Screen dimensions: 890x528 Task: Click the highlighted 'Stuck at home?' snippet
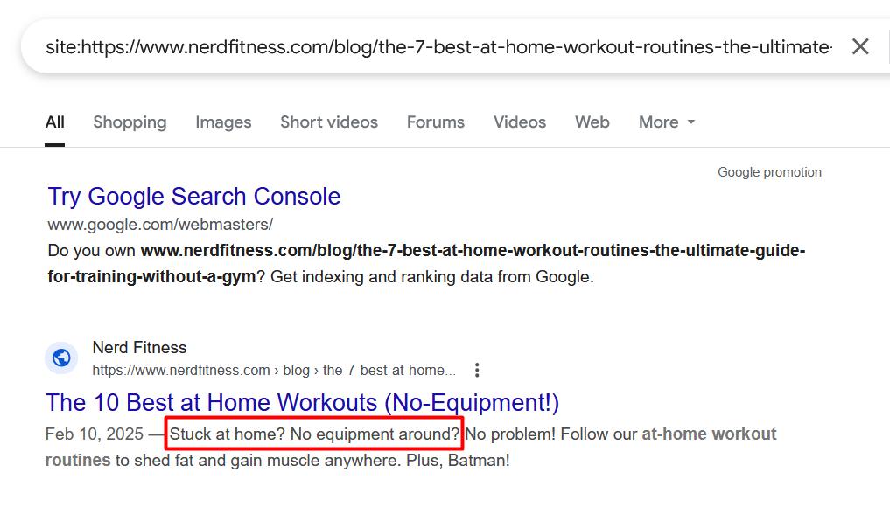pos(314,434)
